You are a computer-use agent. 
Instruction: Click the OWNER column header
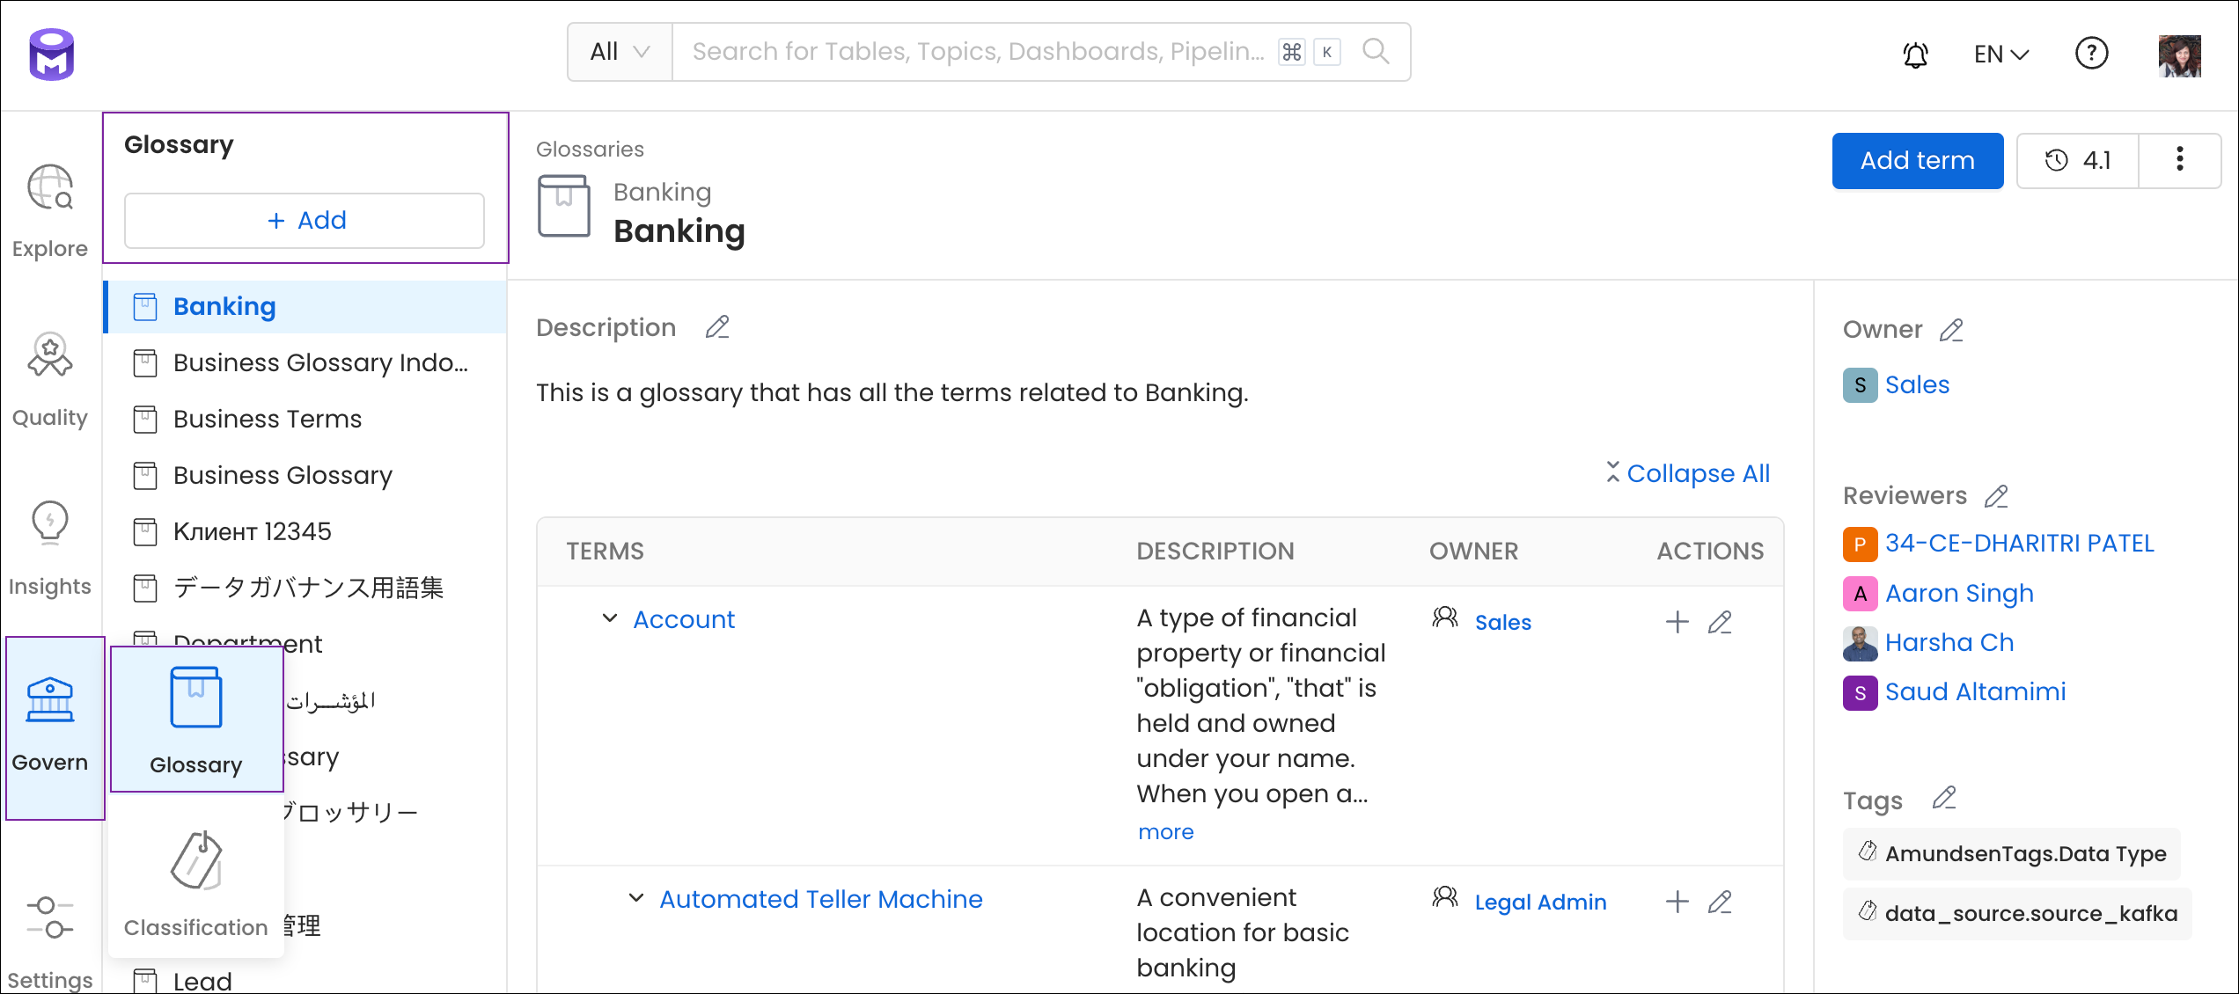[1473, 551]
